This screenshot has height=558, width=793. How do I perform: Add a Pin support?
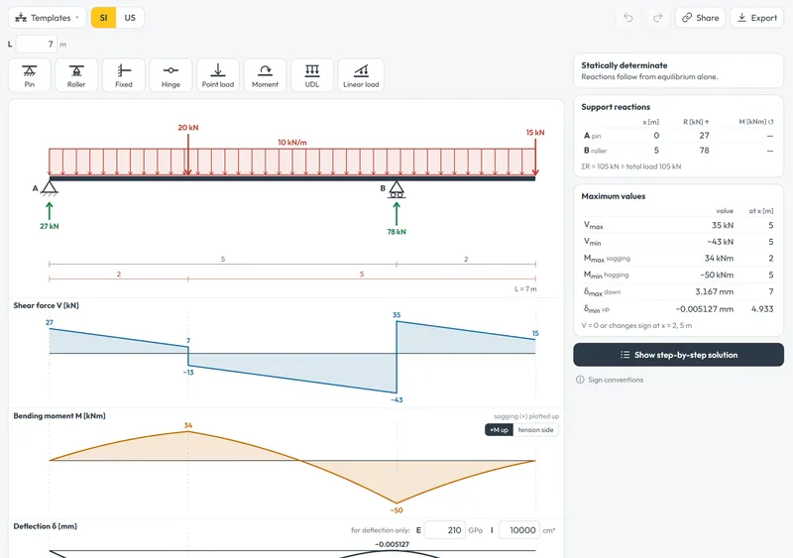30,75
